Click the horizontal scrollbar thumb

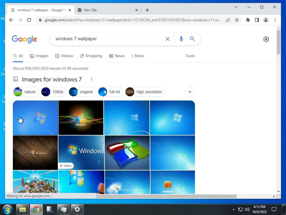click(166, 196)
